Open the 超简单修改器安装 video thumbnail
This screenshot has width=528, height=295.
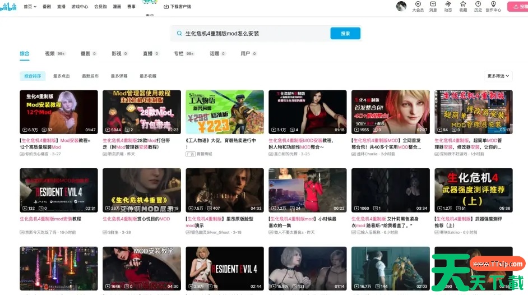tap(474, 112)
